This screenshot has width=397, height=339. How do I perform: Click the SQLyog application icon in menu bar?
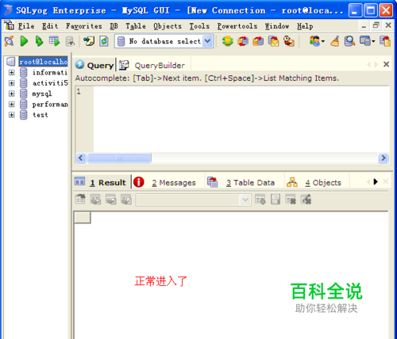tap(10, 25)
